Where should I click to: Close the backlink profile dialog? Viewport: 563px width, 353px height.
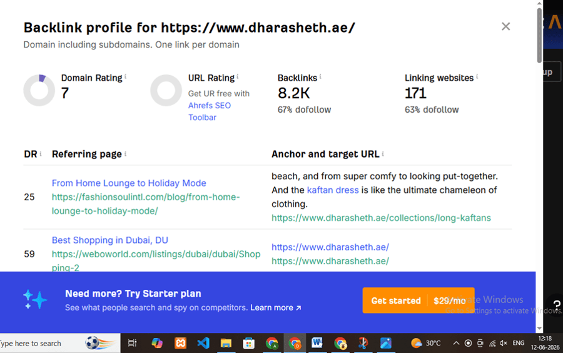(505, 26)
